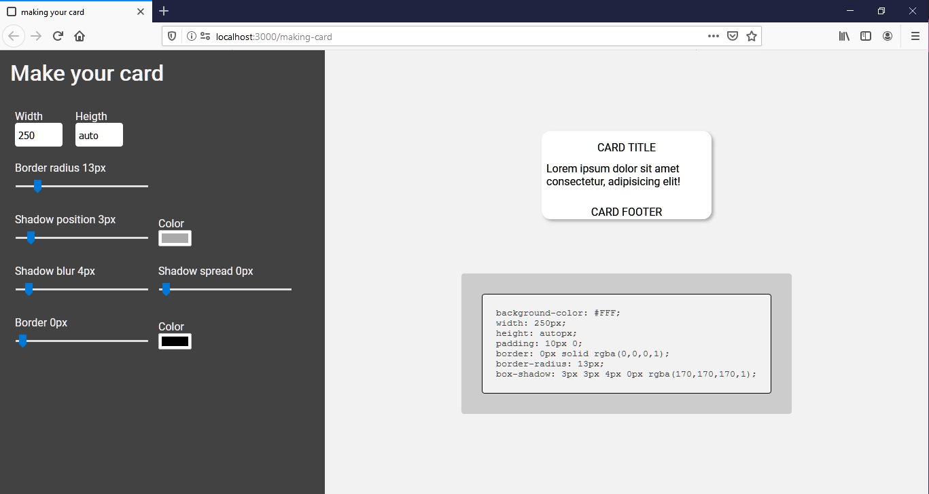Screen dimensions: 929x494
Task: Open a new tab with plus button
Action: 164,12
